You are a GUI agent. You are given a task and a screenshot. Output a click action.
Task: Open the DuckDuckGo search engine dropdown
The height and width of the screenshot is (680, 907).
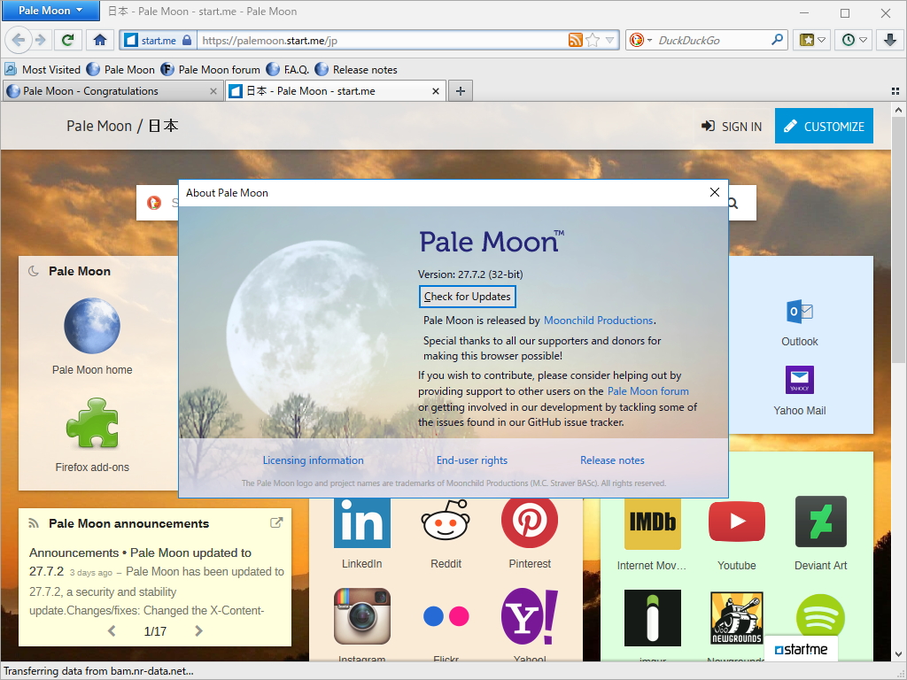(640, 40)
